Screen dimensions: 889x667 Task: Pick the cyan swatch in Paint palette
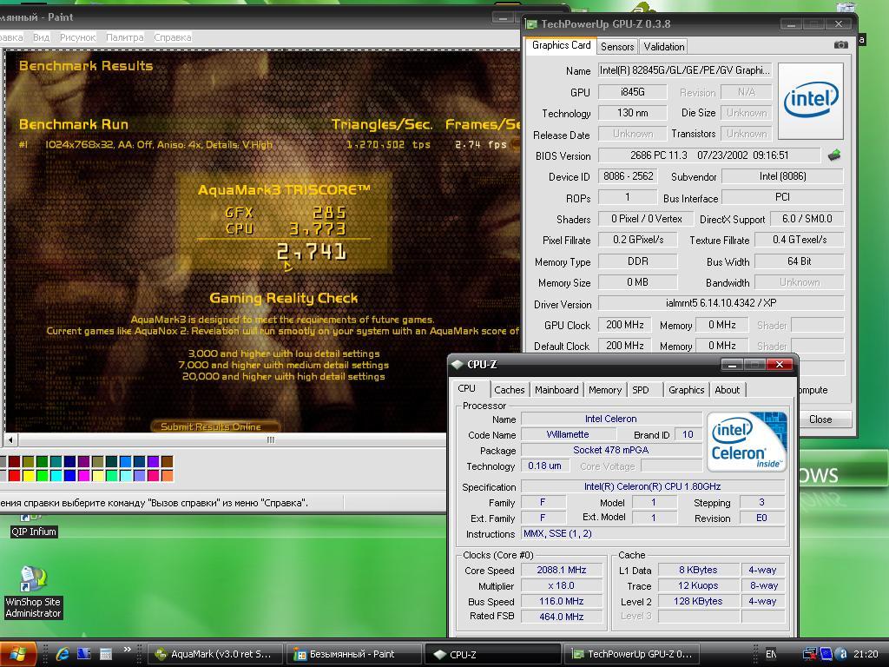[x=56, y=475]
